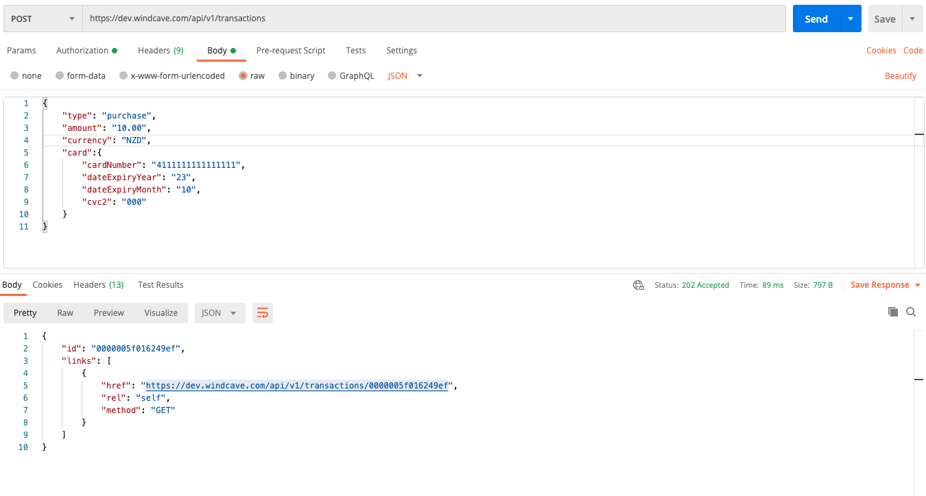Select the Pretty response view

click(x=25, y=313)
